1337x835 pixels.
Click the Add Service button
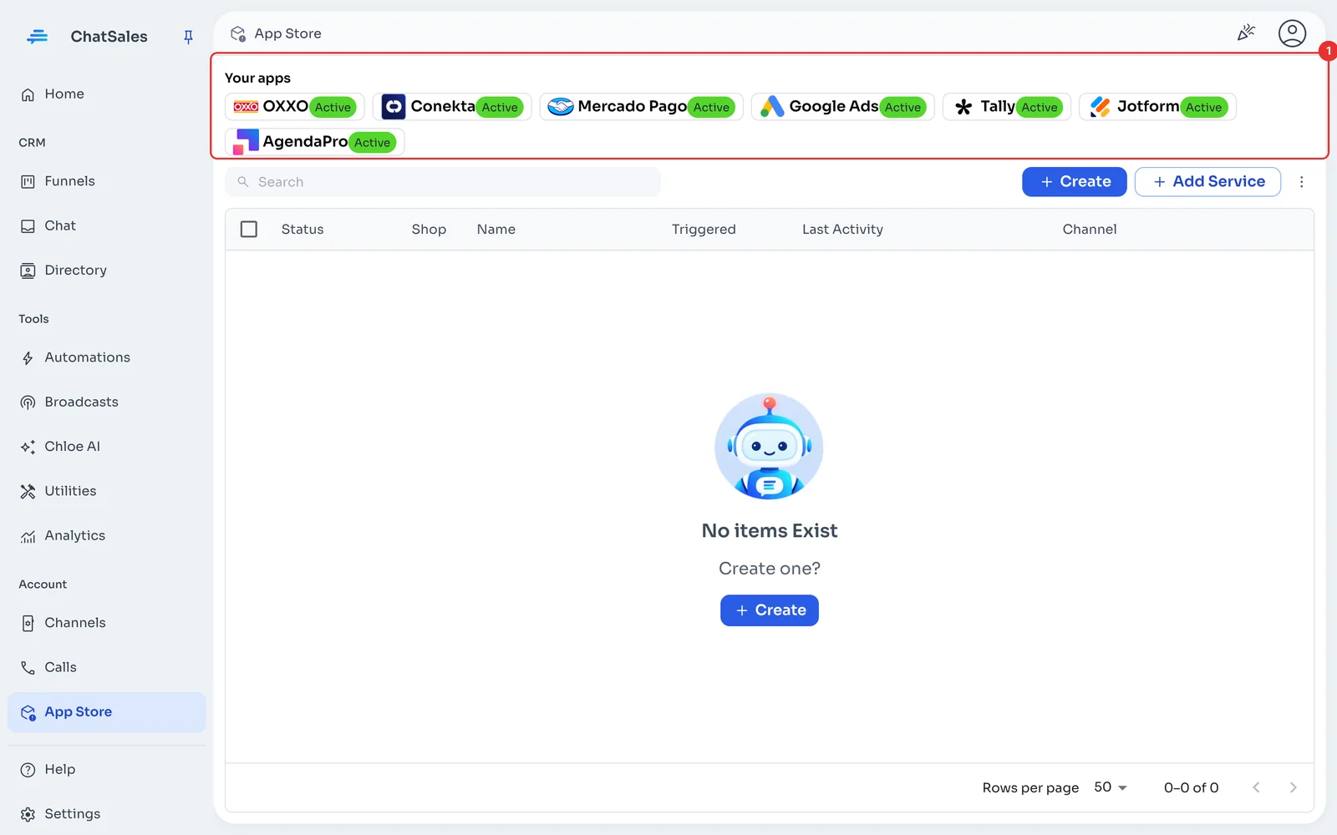[x=1207, y=182]
